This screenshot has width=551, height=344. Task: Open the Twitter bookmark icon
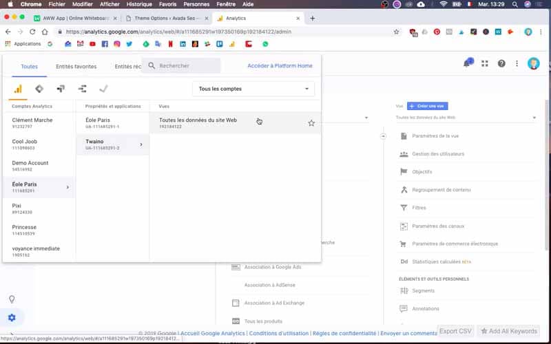tap(129, 44)
